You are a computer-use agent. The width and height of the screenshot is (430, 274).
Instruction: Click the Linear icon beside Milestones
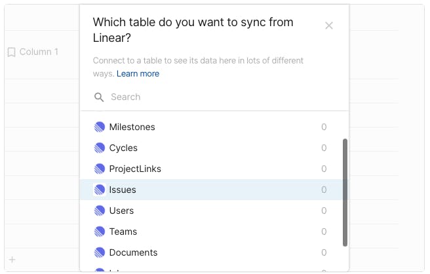(100, 127)
